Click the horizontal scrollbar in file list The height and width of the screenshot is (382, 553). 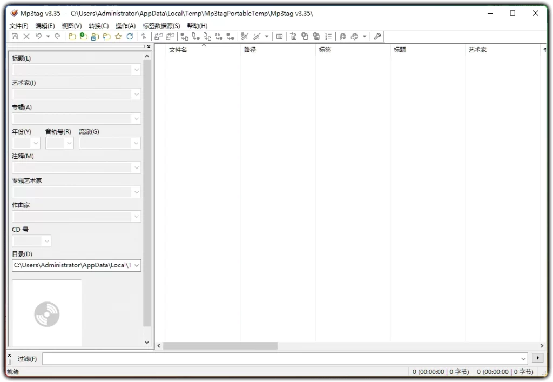point(220,346)
